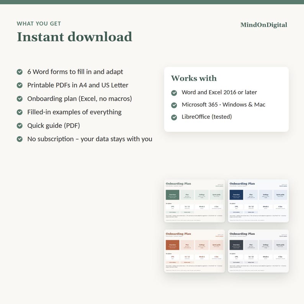Click 'Onboarding plan (Excel, no macros)' text
The width and height of the screenshot is (304, 304).
tap(80, 99)
